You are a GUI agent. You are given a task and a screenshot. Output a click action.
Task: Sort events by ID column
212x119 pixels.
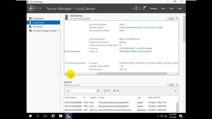click(x=84, y=98)
